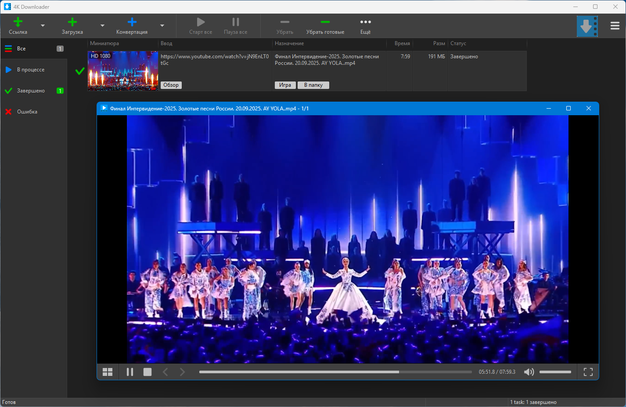Screen dimensions: 626x407
Task: Click the Загрузка plus icon
Action: (x=72, y=22)
